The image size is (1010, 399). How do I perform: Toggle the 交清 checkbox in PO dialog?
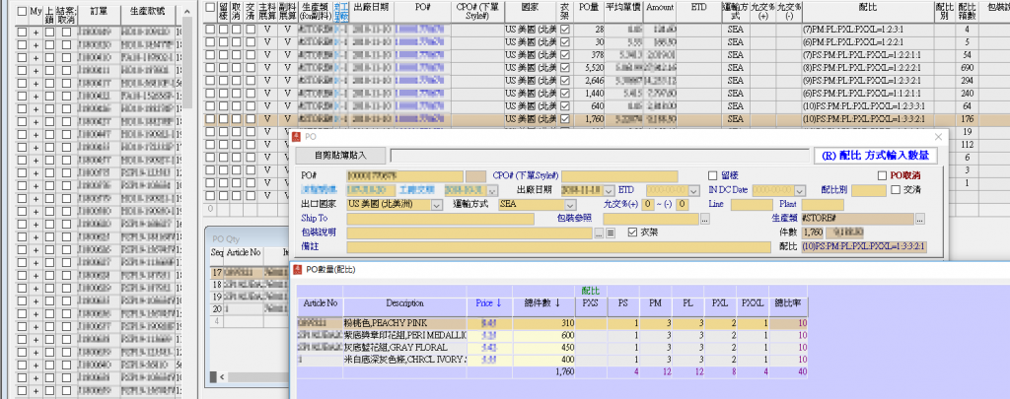[x=896, y=190]
